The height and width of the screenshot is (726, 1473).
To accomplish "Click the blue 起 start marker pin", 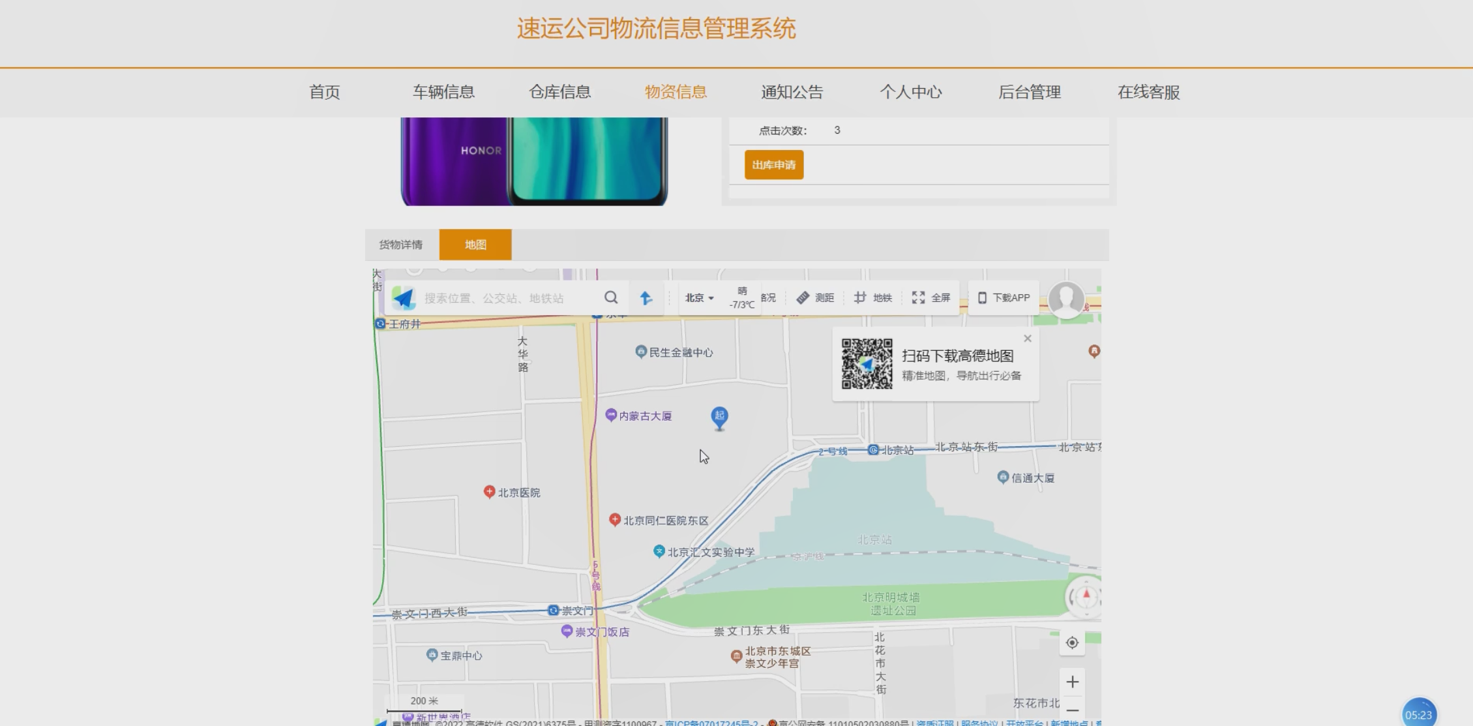I will tap(719, 418).
